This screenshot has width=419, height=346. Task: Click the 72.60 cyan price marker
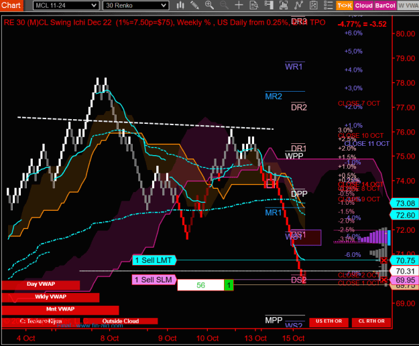404,215
